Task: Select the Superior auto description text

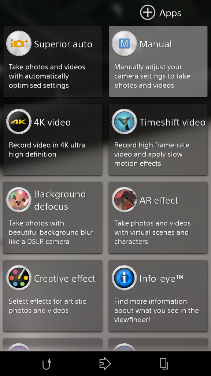Action: (x=47, y=76)
